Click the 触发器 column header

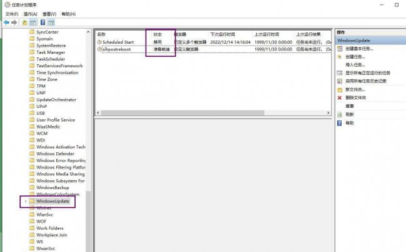click(x=181, y=34)
